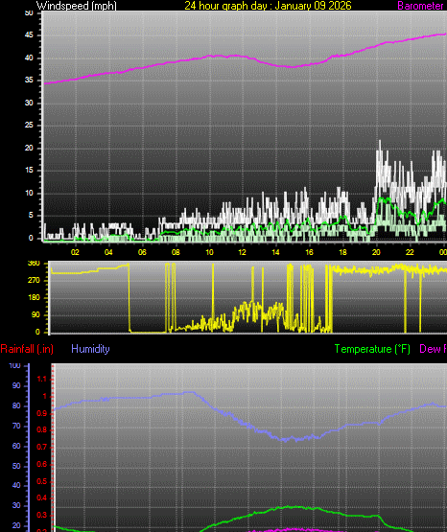Image resolution: width=447 pixels, height=532 pixels.
Task: Click 0.7 on the red rainfall axis
Action: tap(41, 448)
